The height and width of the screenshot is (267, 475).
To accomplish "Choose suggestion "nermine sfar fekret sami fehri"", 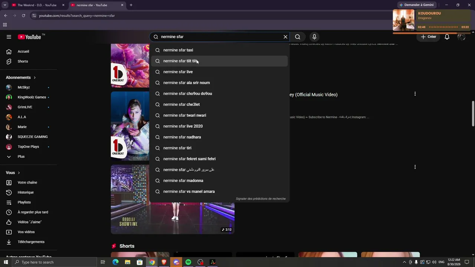I will [x=219, y=159].
